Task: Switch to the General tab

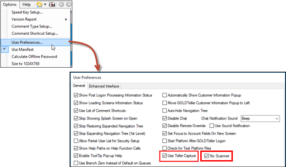Action: pyautogui.click(x=79, y=86)
